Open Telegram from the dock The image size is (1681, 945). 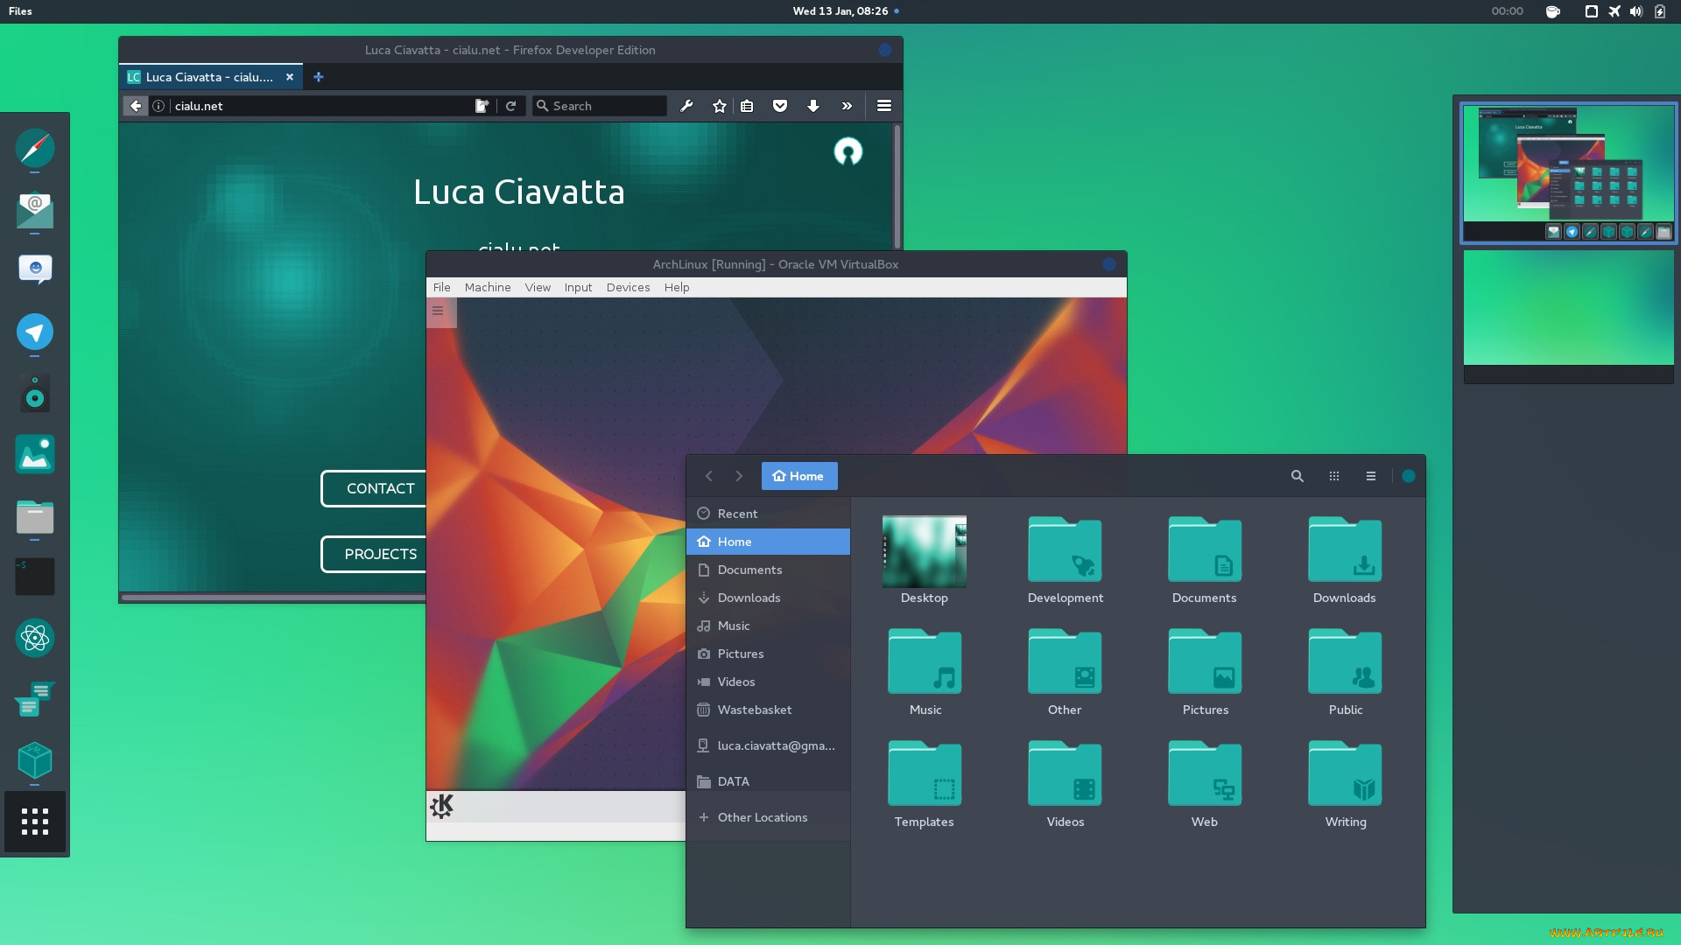(x=35, y=332)
